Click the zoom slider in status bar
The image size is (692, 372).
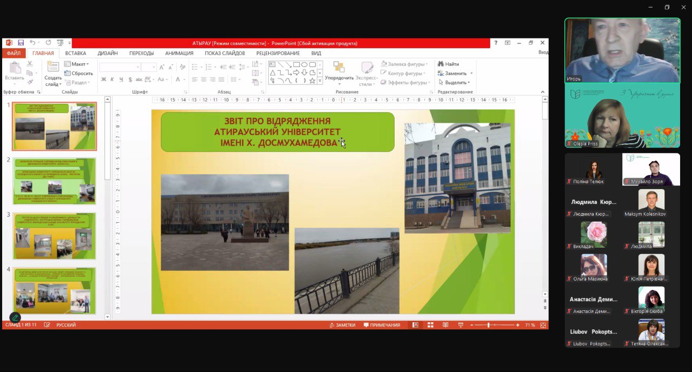click(x=489, y=325)
